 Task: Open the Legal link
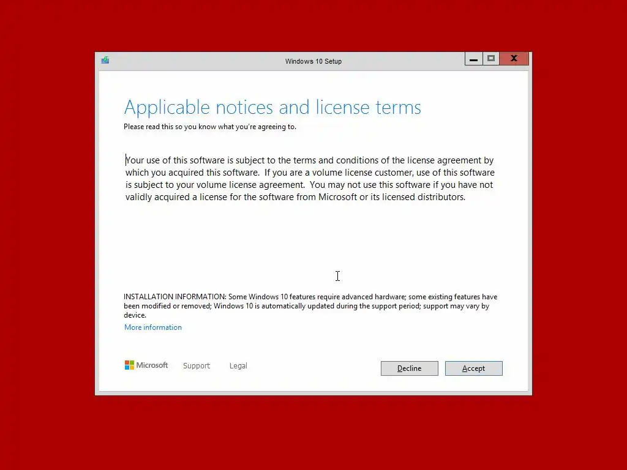(238, 366)
